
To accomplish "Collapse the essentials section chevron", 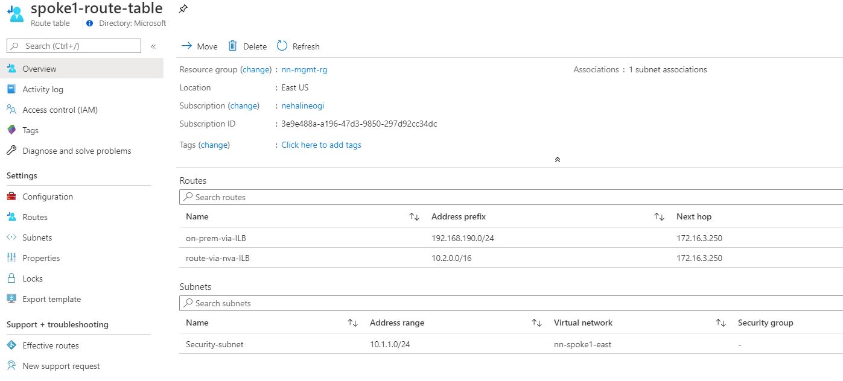I will 557,159.
